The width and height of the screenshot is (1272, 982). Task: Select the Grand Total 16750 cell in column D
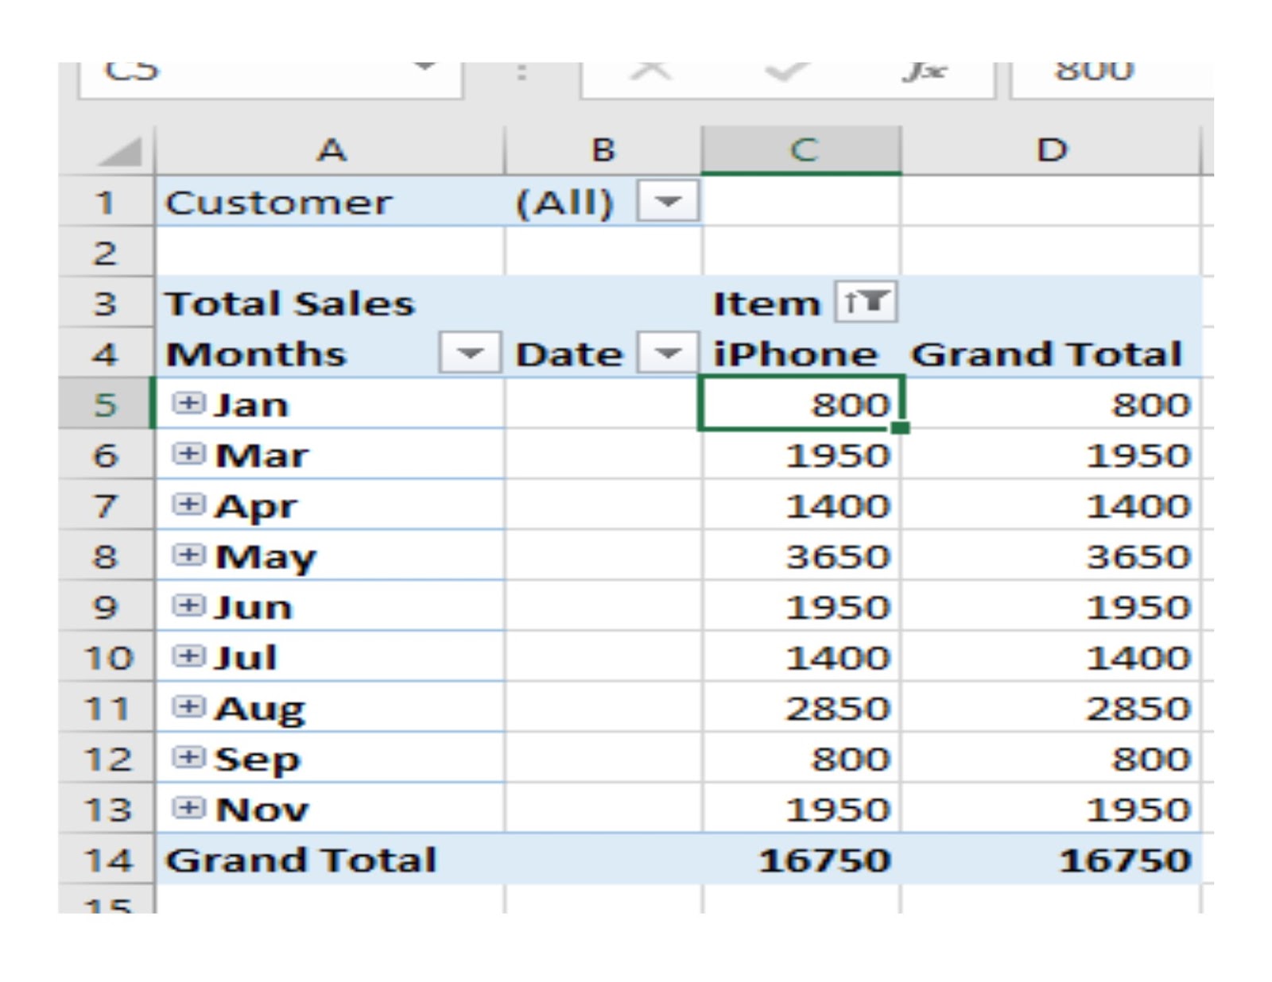pos(1124,860)
